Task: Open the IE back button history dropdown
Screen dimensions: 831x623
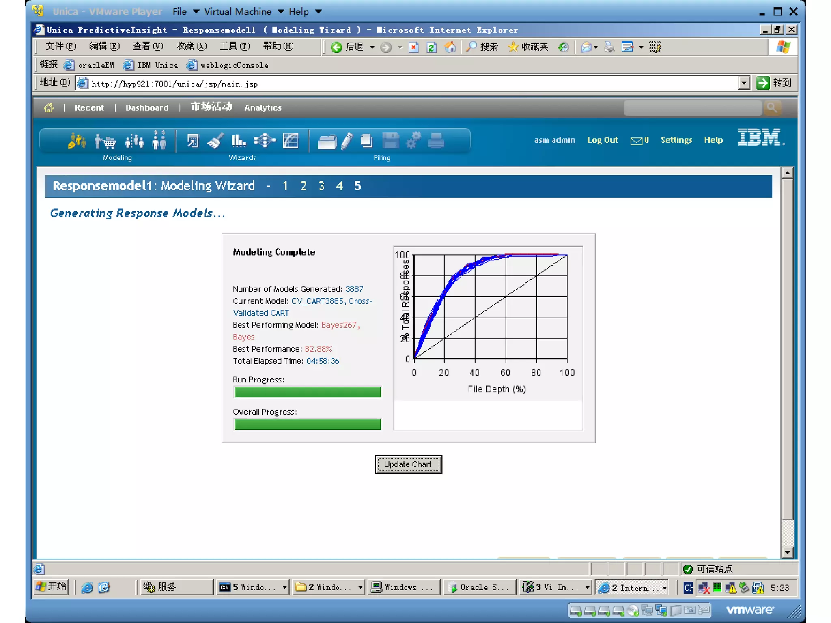Action: 372,47
